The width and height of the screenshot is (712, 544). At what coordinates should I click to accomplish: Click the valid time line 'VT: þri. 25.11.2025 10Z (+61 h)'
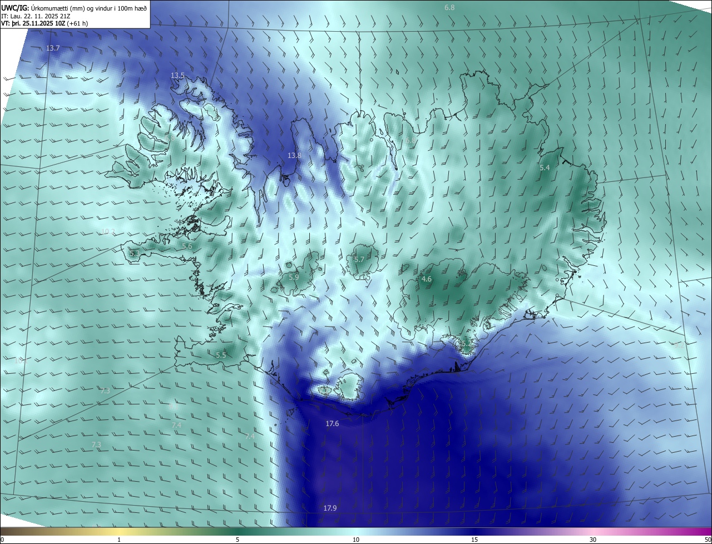point(44,23)
